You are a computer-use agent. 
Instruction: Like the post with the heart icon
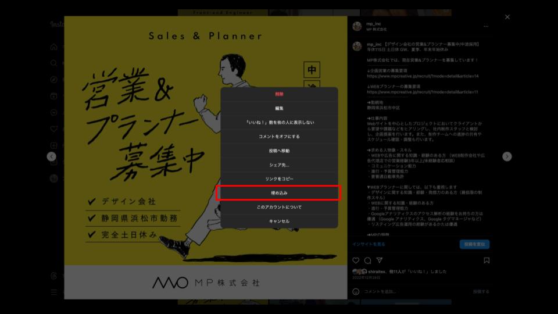tap(356, 261)
